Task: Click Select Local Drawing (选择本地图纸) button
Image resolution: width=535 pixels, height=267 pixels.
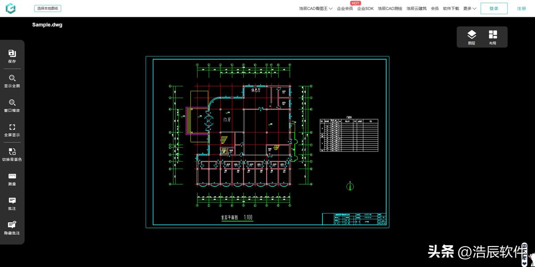Action: click(48, 8)
